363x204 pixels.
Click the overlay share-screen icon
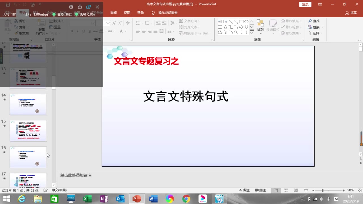click(x=88, y=7)
